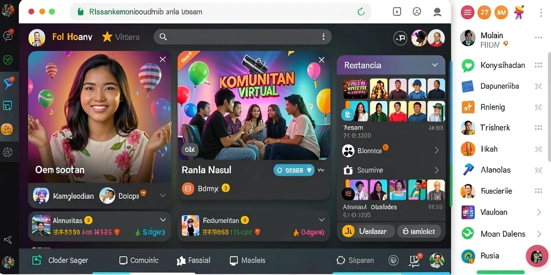Click the gold star beside Vittera
The width and height of the screenshot is (551, 275).
pos(107,37)
